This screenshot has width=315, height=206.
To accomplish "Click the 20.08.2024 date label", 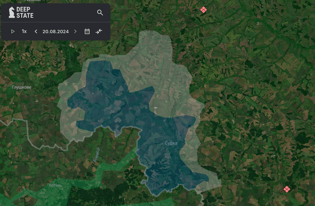I will click(55, 31).
